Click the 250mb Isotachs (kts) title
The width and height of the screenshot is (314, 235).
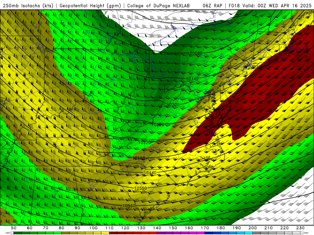coord(28,5)
